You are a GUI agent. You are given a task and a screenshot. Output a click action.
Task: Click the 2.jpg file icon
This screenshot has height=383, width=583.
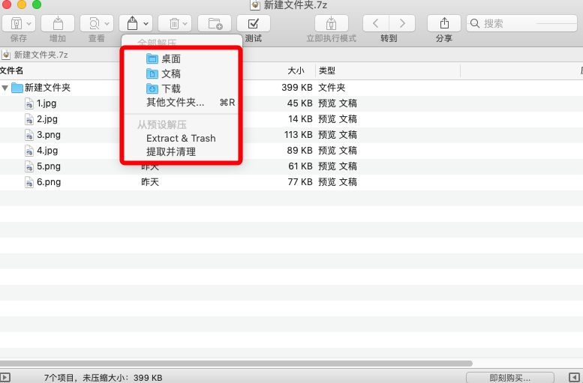[x=29, y=119]
